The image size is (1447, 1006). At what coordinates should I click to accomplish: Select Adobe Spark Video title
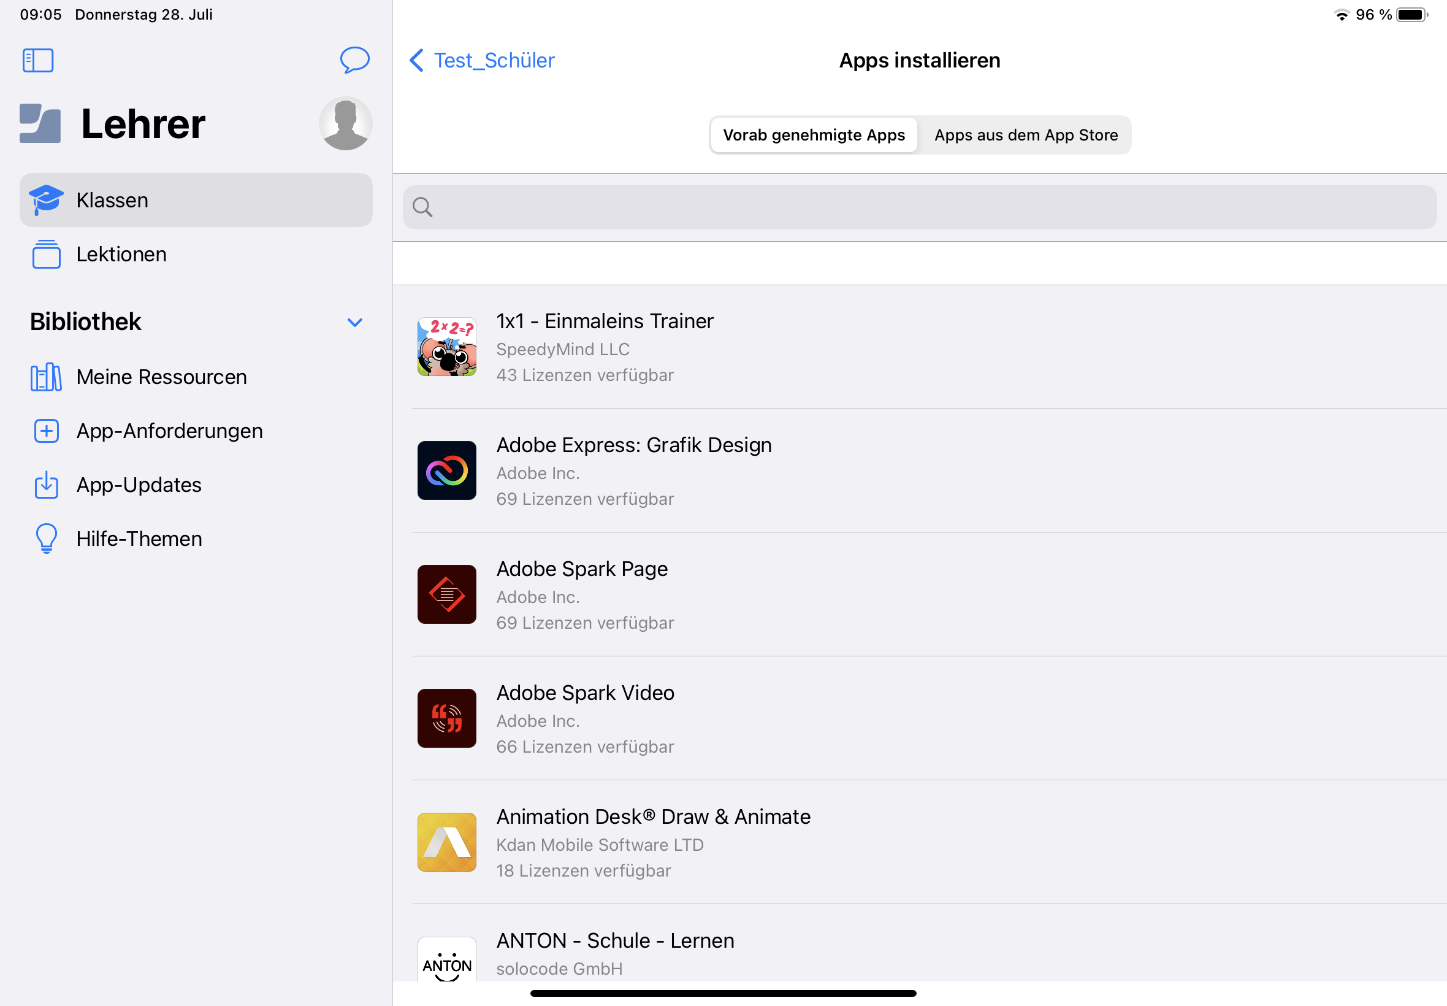(585, 693)
